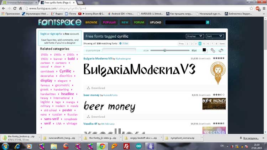Viewport: 267px width, 150px height.
Task: Open Runes&Fonts author link
Action: pyautogui.click(x=110, y=95)
